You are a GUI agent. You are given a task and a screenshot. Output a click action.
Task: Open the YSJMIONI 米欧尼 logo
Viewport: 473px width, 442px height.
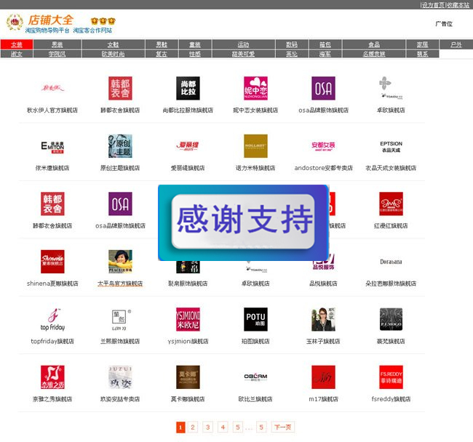pos(188,319)
